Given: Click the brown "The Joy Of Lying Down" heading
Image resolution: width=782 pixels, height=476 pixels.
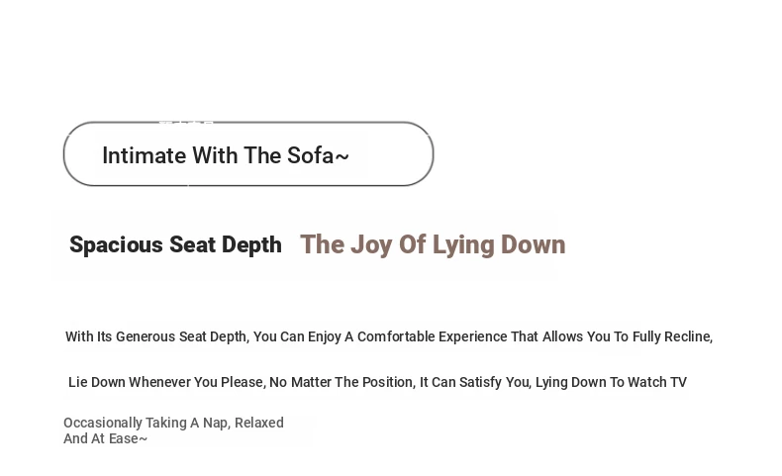Looking at the screenshot, I should pyautogui.click(x=433, y=244).
